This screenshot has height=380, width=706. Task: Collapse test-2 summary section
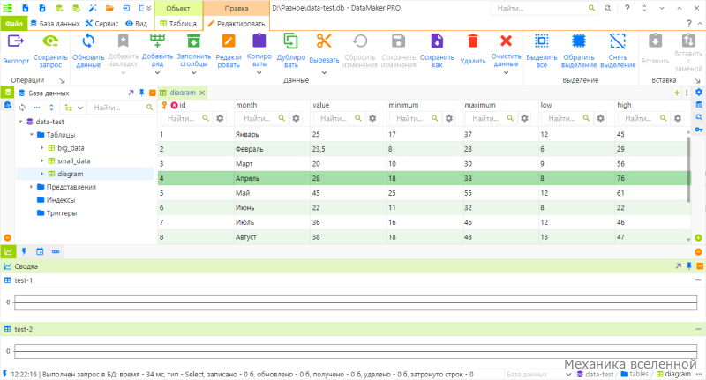pos(698,329)
